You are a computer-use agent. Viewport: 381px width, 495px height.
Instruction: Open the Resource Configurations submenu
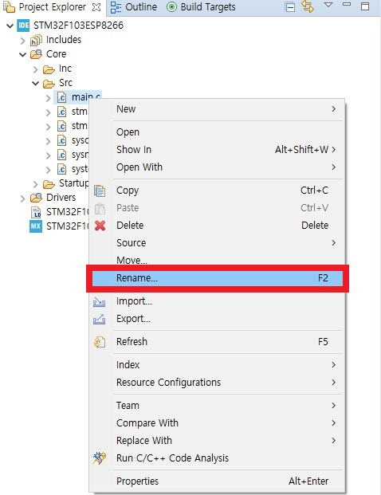(217, 383)
